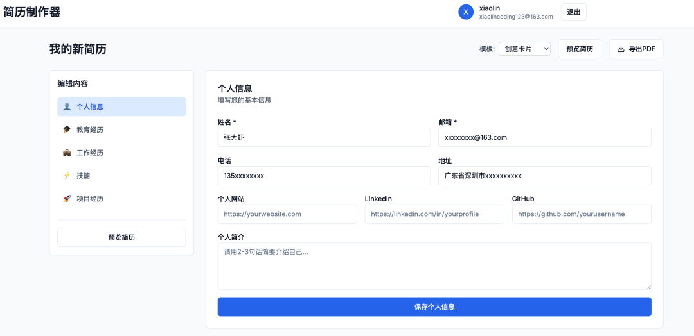Click the 地址 address input field
The image size is (694, 336).
coord(545,175)
